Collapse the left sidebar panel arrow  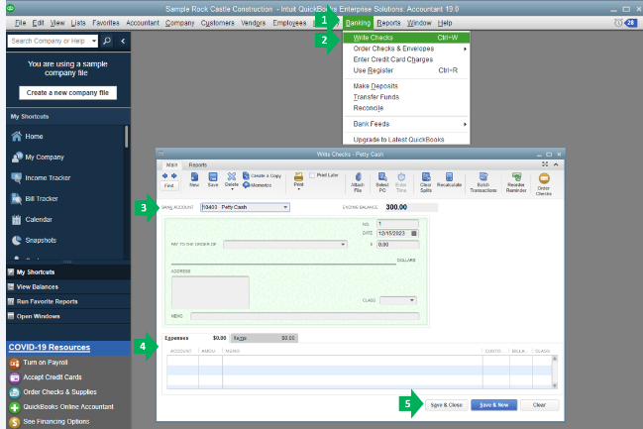pos(123,41)
